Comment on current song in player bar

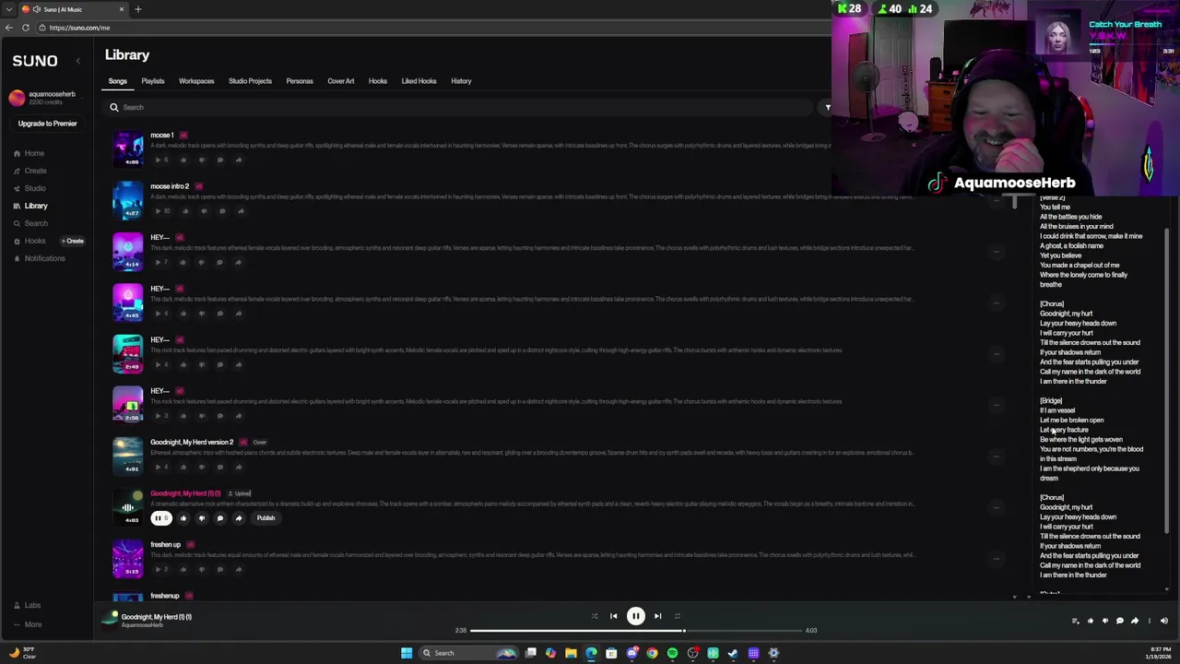pyautogui.click(x=1119, y=621)
